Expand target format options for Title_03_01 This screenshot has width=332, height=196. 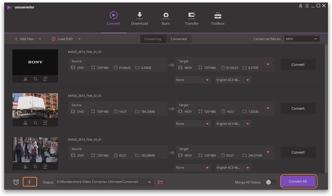pos(268,152)
